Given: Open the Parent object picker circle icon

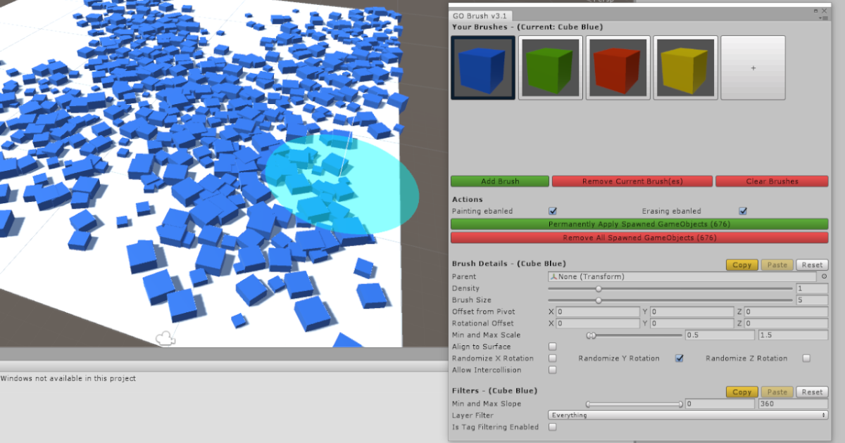Looking at the screenshot, I should 823,276.
